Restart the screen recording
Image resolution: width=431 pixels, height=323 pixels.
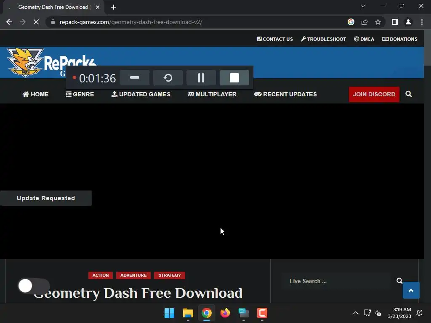click(168, 78)
